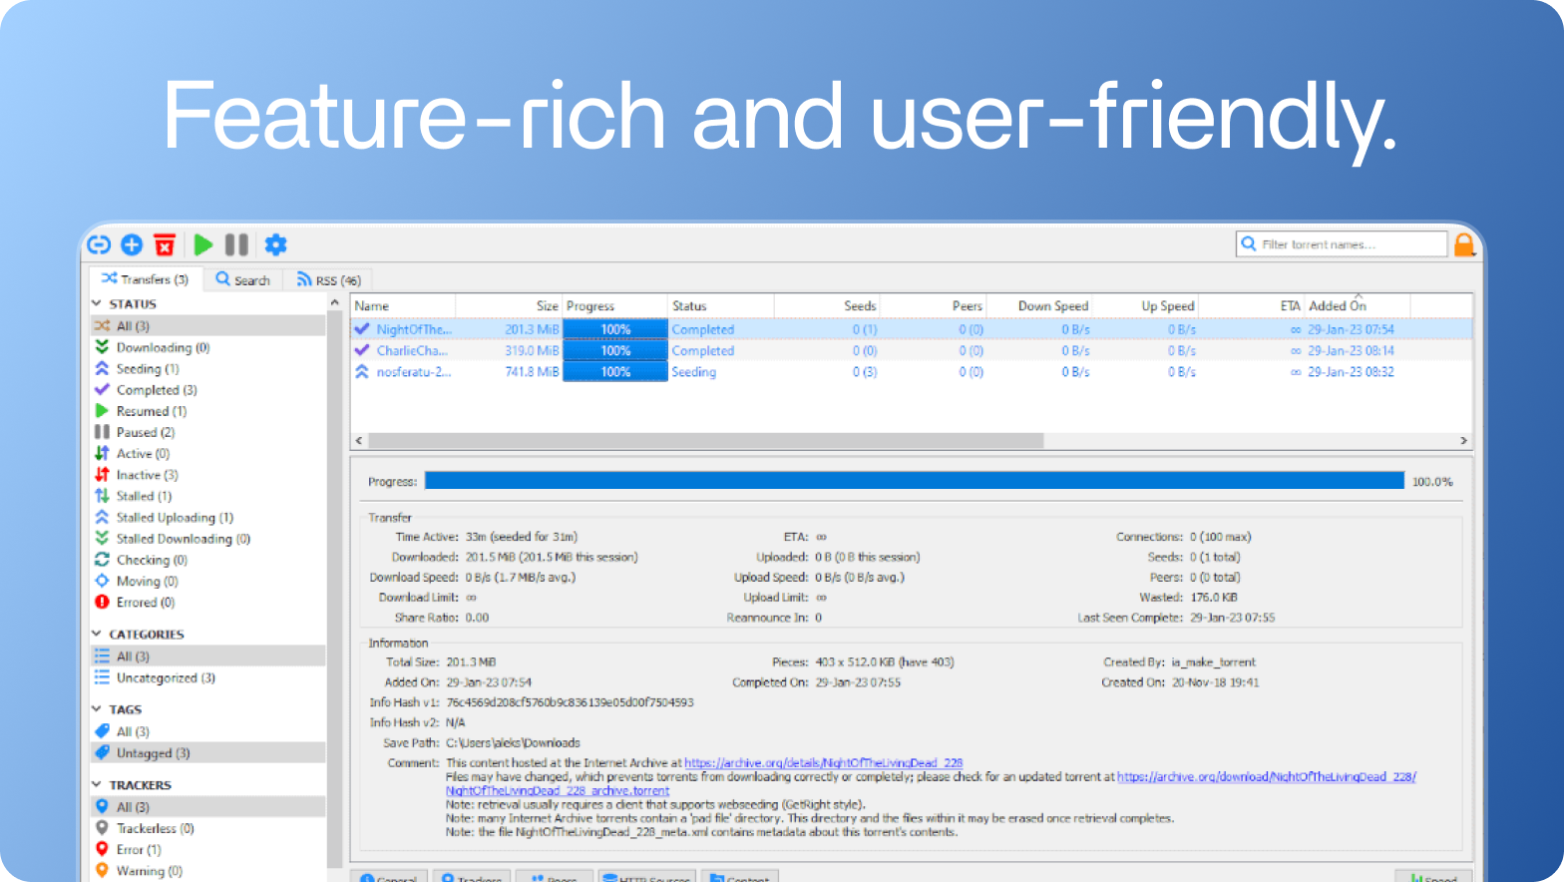The image size is (1564, 882).
Task: Select the Seeding status filter
Action: click(x=147, y=369)
